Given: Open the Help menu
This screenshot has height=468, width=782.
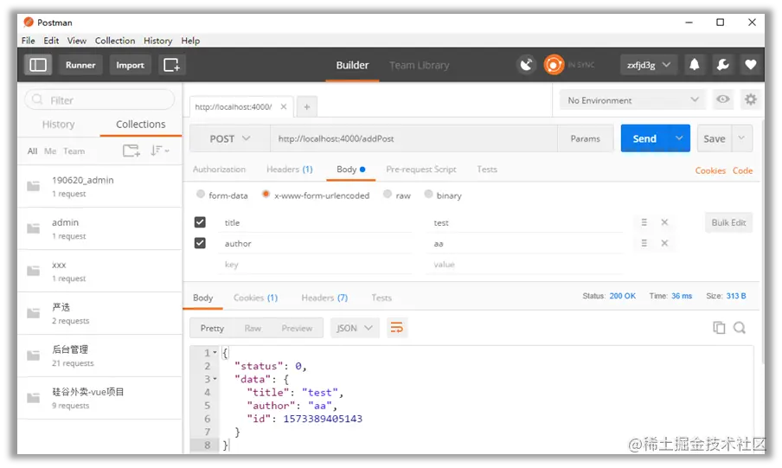Looking at the screenshot, I should pyautogui.click(x=190, y=41).
